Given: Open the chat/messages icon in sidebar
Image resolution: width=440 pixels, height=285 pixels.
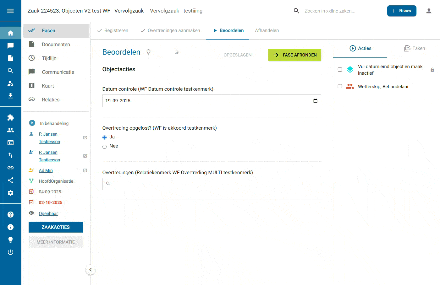Looking at the screenshot, I should (x=10, y=46).
